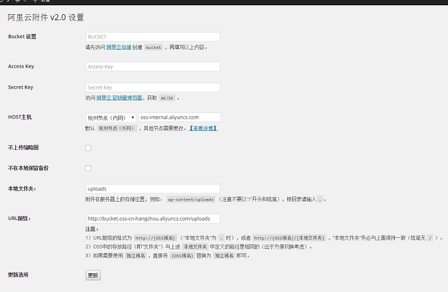Screen dimensions: 448x292
Task: Click the 更新选项 label
Action: pos(18,275)
